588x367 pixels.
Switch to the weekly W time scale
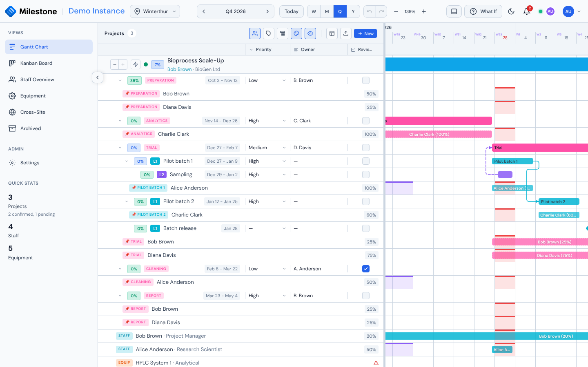tap(314, 11)
